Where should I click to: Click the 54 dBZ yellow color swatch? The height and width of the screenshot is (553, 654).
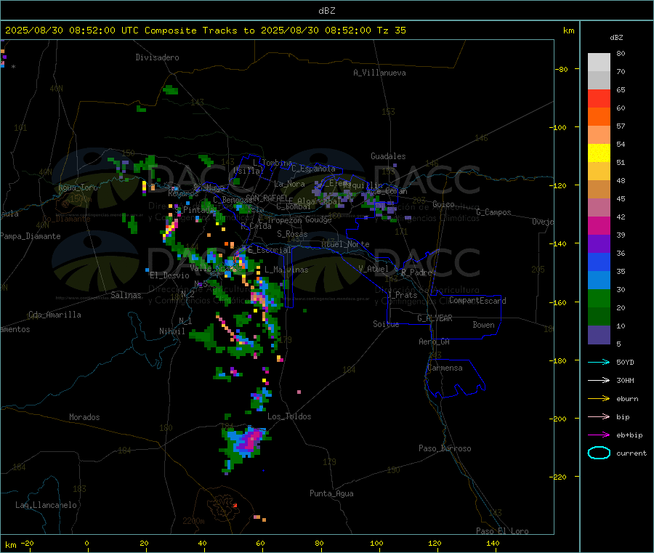coord(599,153)
